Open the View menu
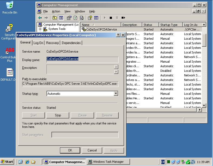 point(68,11)
